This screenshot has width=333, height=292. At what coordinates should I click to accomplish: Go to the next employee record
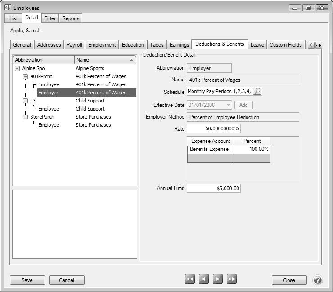(218, 279)
